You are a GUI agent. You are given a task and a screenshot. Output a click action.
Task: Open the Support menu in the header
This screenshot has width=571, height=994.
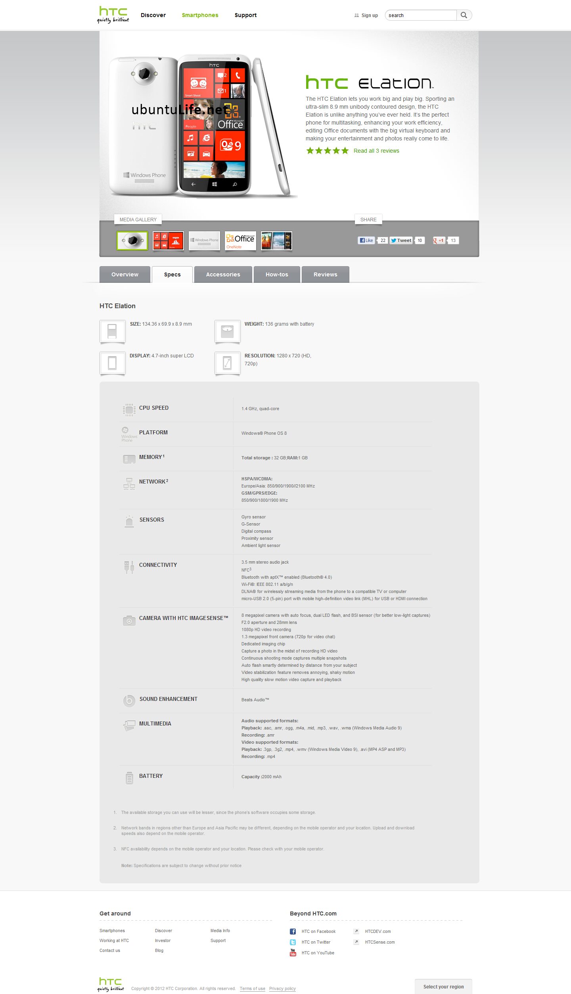(x=245, y=15)
